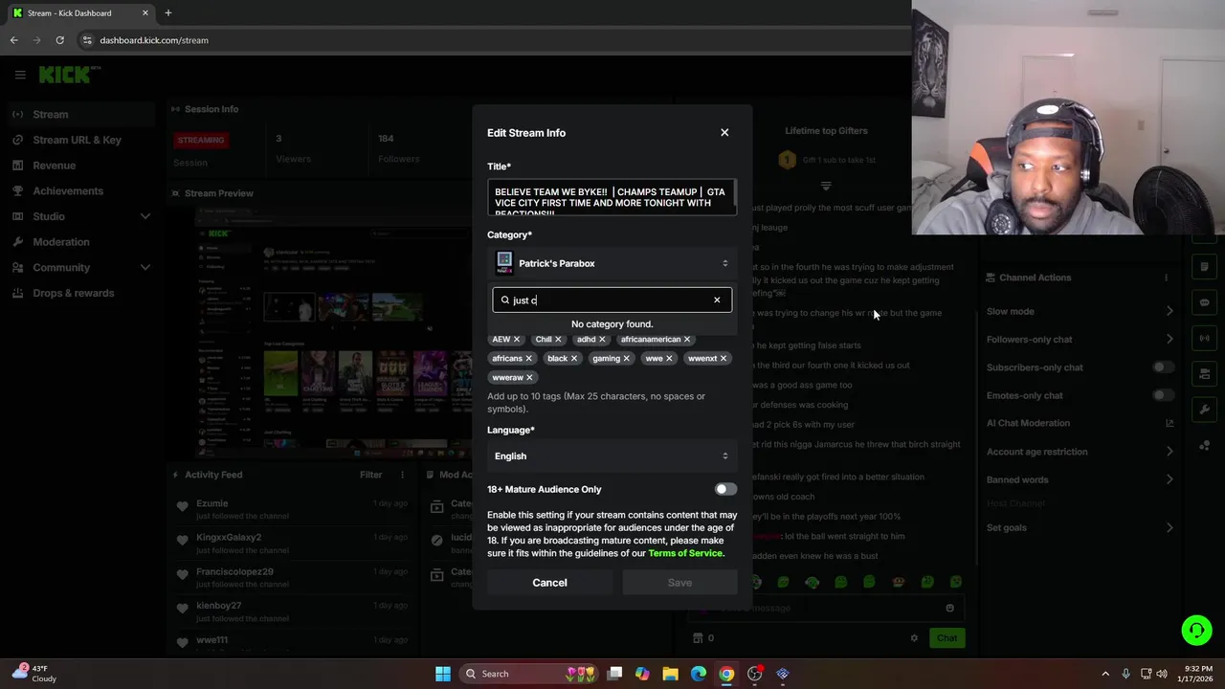
Task: Open the Language dropdown set to English
Action: pos(612,456)
